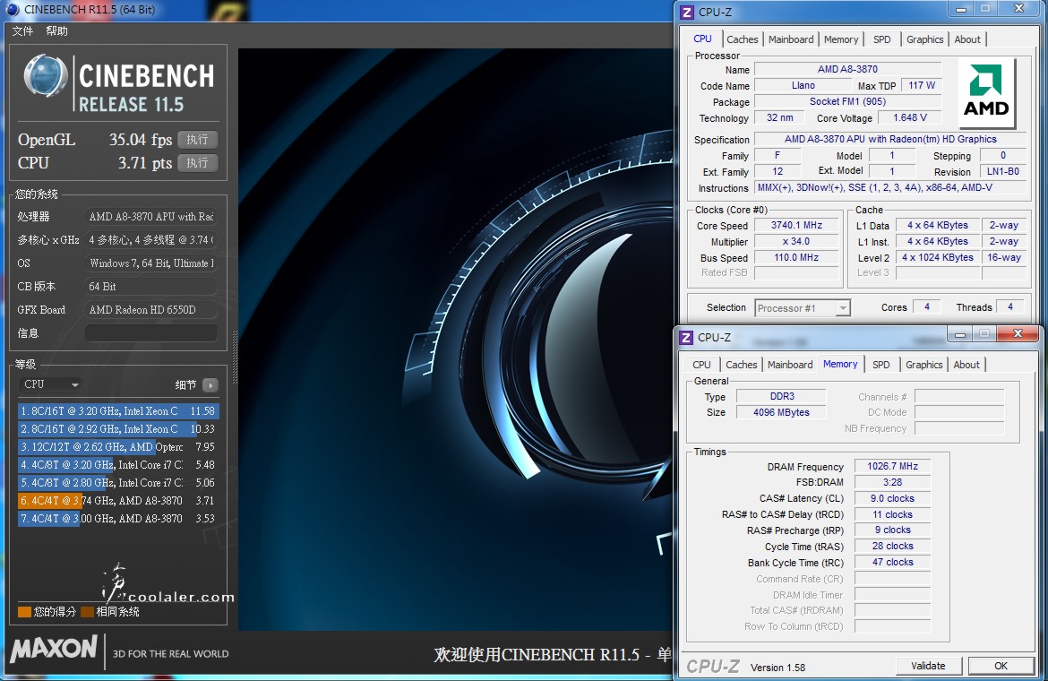Viewport: 1048px width, 681px height.
Task: Open Graphics tab in CPU-Z Processor window
Action: pos(925,39)
